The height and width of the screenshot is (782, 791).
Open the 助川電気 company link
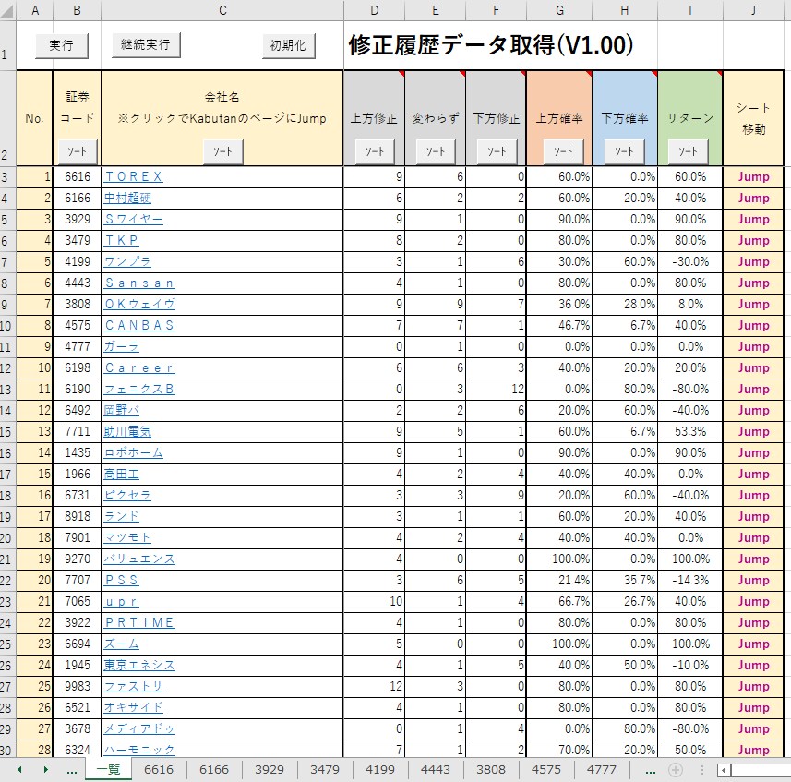point(127,431)
